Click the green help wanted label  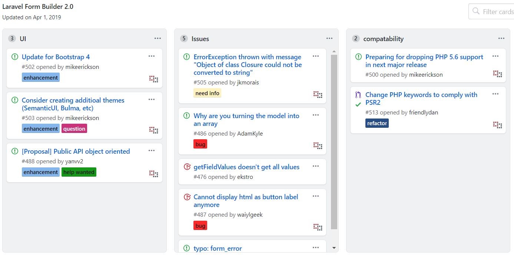click(x=79, y=172)
